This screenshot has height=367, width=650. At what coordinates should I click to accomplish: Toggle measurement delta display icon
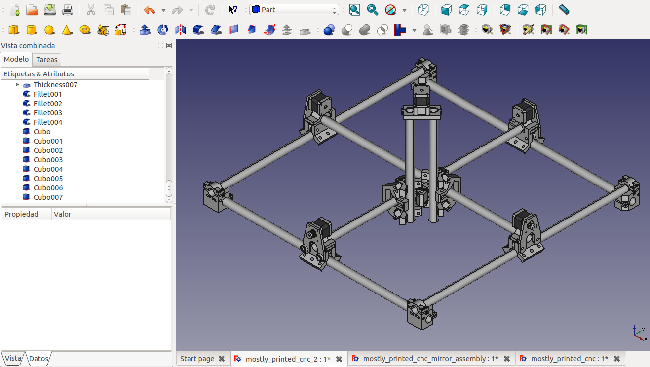point(582,30)
